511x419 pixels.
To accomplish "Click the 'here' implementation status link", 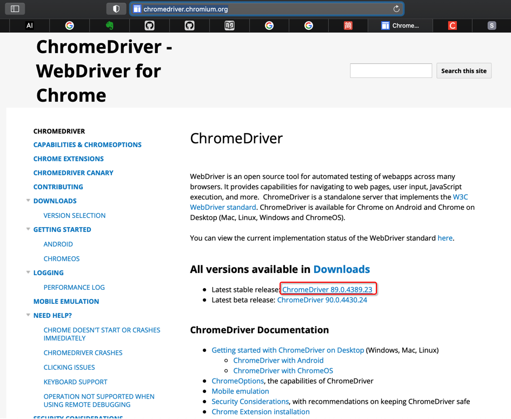I will coord(445,238).
